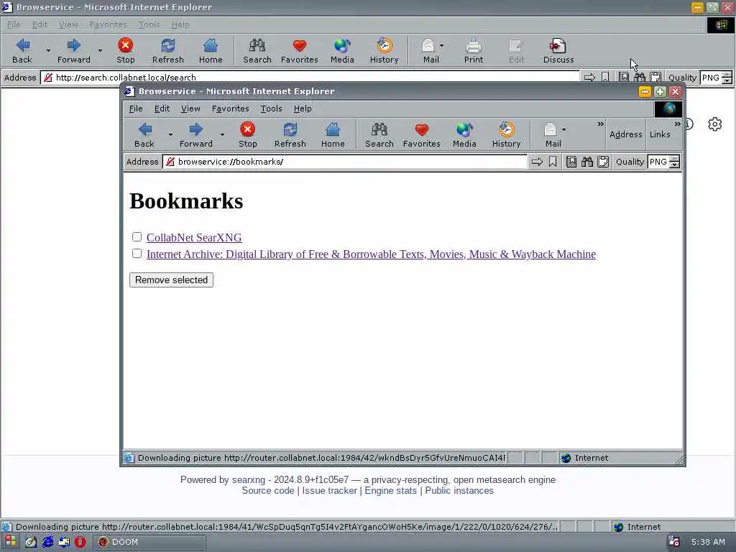This screenshot has height=552, width=736.
Task: Check the CollabNet SearXNG bookmark checkbox
Action: click(x=137, y=236)
